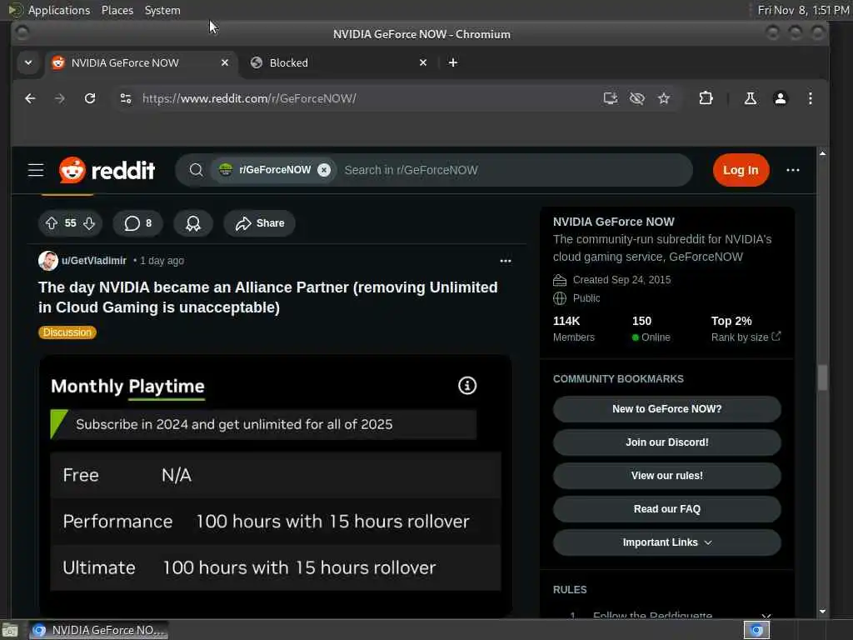Viewport: 853px width, 640px height.
Task: Toggle the tracking protection eye icon
Action: pos(637,98)
